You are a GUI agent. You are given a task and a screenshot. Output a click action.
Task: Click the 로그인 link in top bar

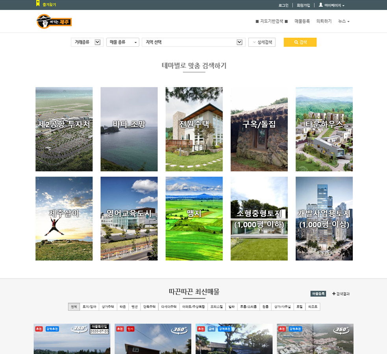pos(283,5)
